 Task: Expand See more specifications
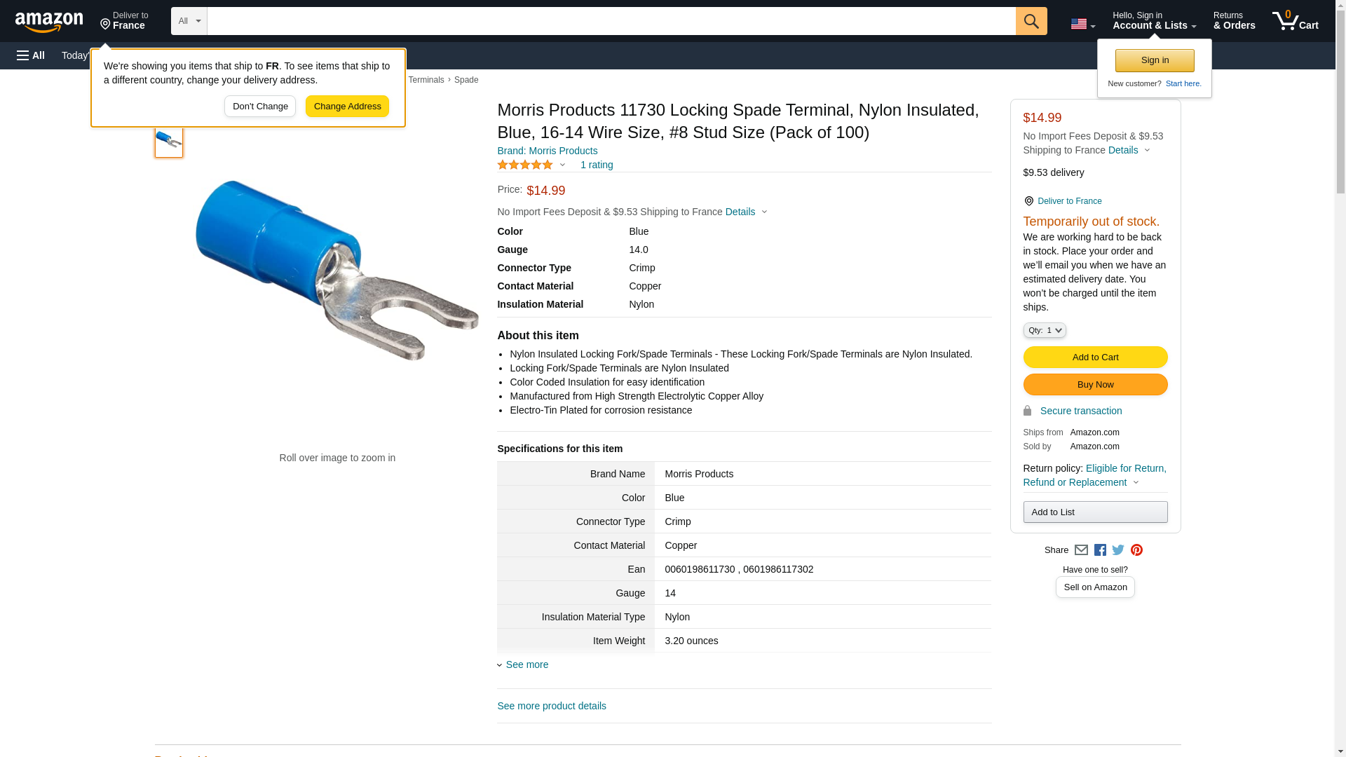526,664
